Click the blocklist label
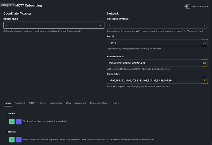Image resolution: width=212 pixels, height=145 pixels. click(x=12, y=113)
